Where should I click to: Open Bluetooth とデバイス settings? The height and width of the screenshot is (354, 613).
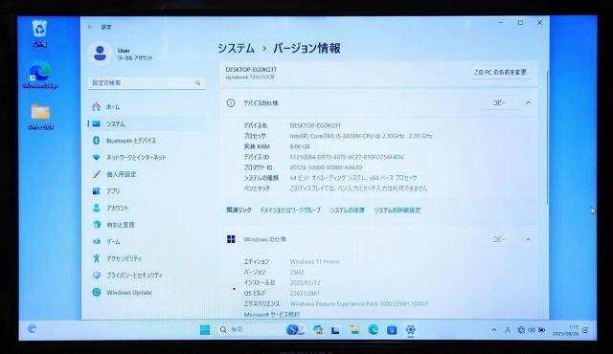(x=147, y=141)
